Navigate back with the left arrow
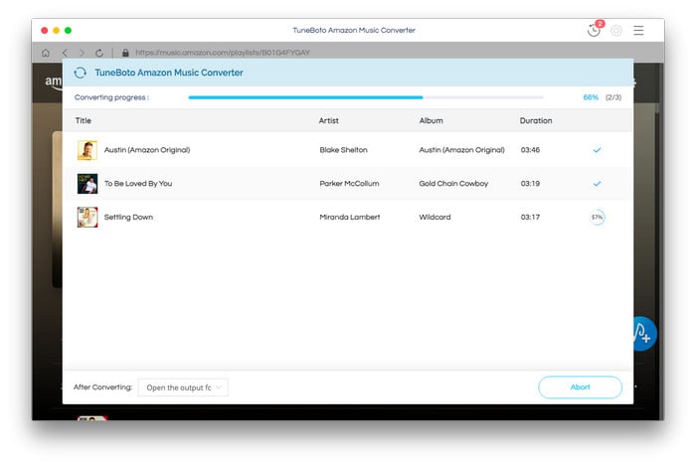This screenshot has height=466, width=696. point(65,53)
